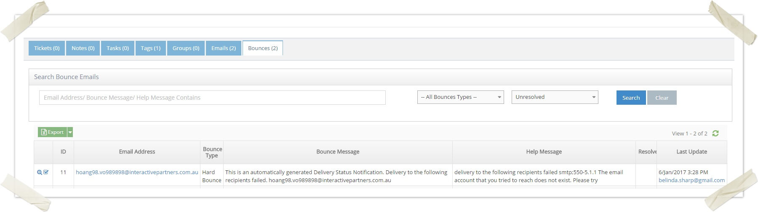Viewport: 758px width, 212px height.
Task: Expand the All Bounces Types dropdown
Action: pos(460,97)
